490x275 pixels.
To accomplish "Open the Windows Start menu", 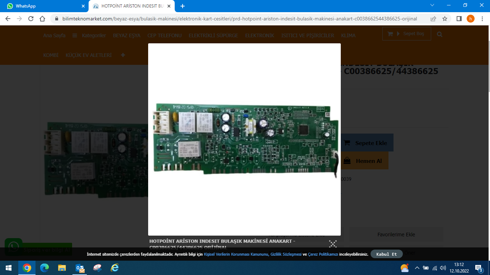I will click(x=8, y=268).
